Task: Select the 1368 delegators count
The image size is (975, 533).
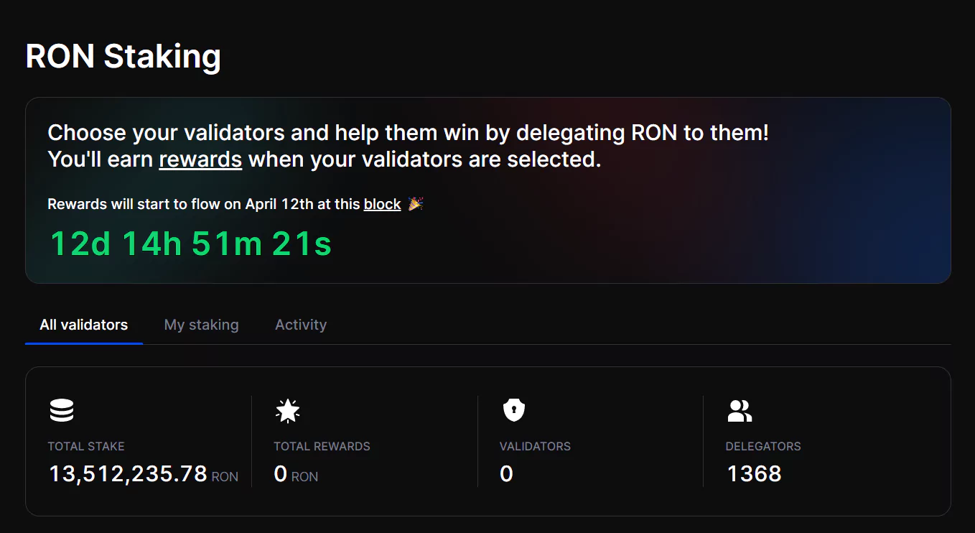Action: click(x=754, y=473)
